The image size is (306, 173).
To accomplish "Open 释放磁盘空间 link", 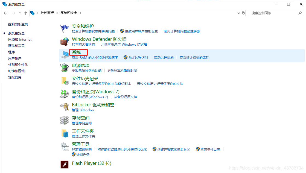I will click(x=82, y=149).
